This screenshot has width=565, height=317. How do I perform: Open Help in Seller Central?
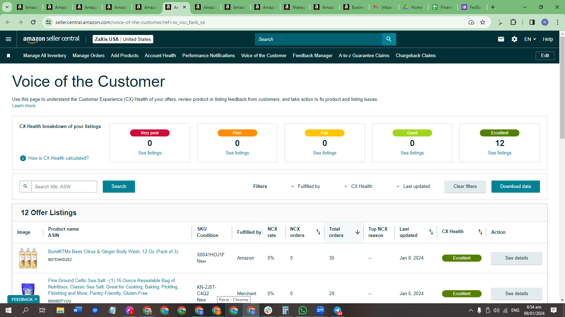click(x=548, y=39)
